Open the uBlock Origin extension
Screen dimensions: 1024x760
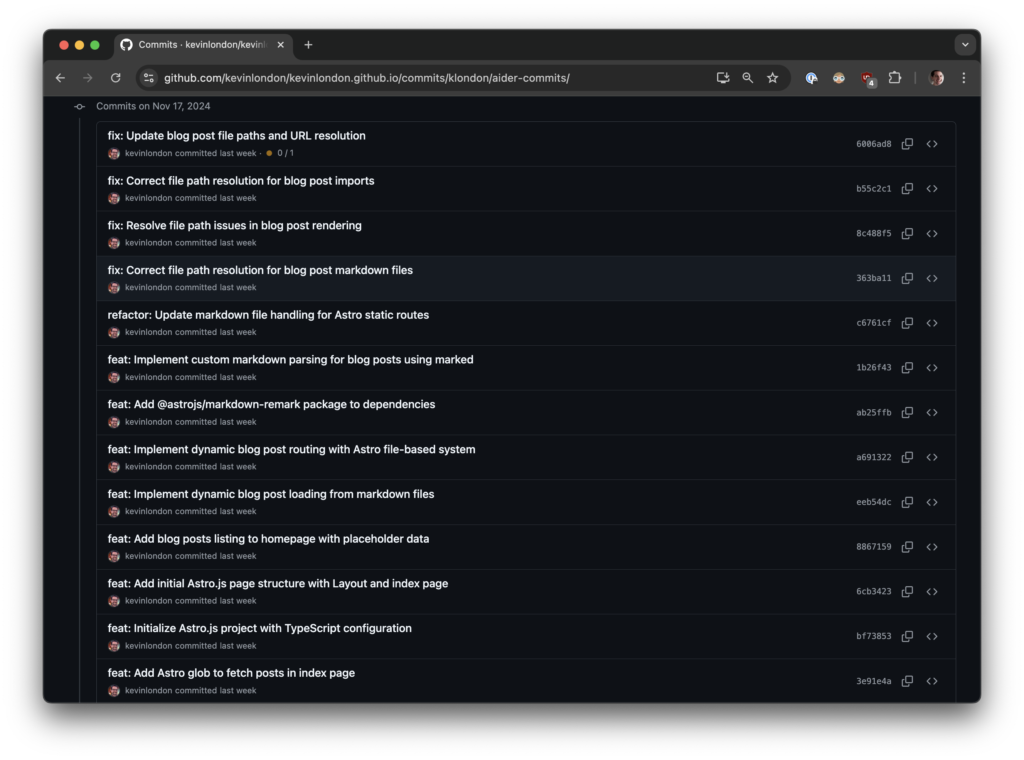[867, 78]
